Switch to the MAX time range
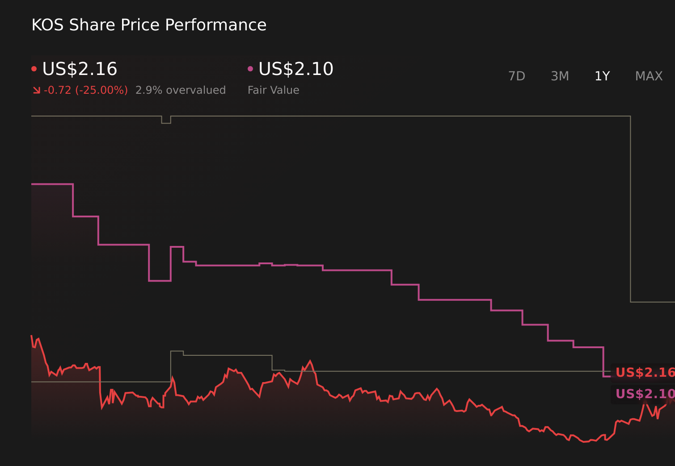 point(648,76)
